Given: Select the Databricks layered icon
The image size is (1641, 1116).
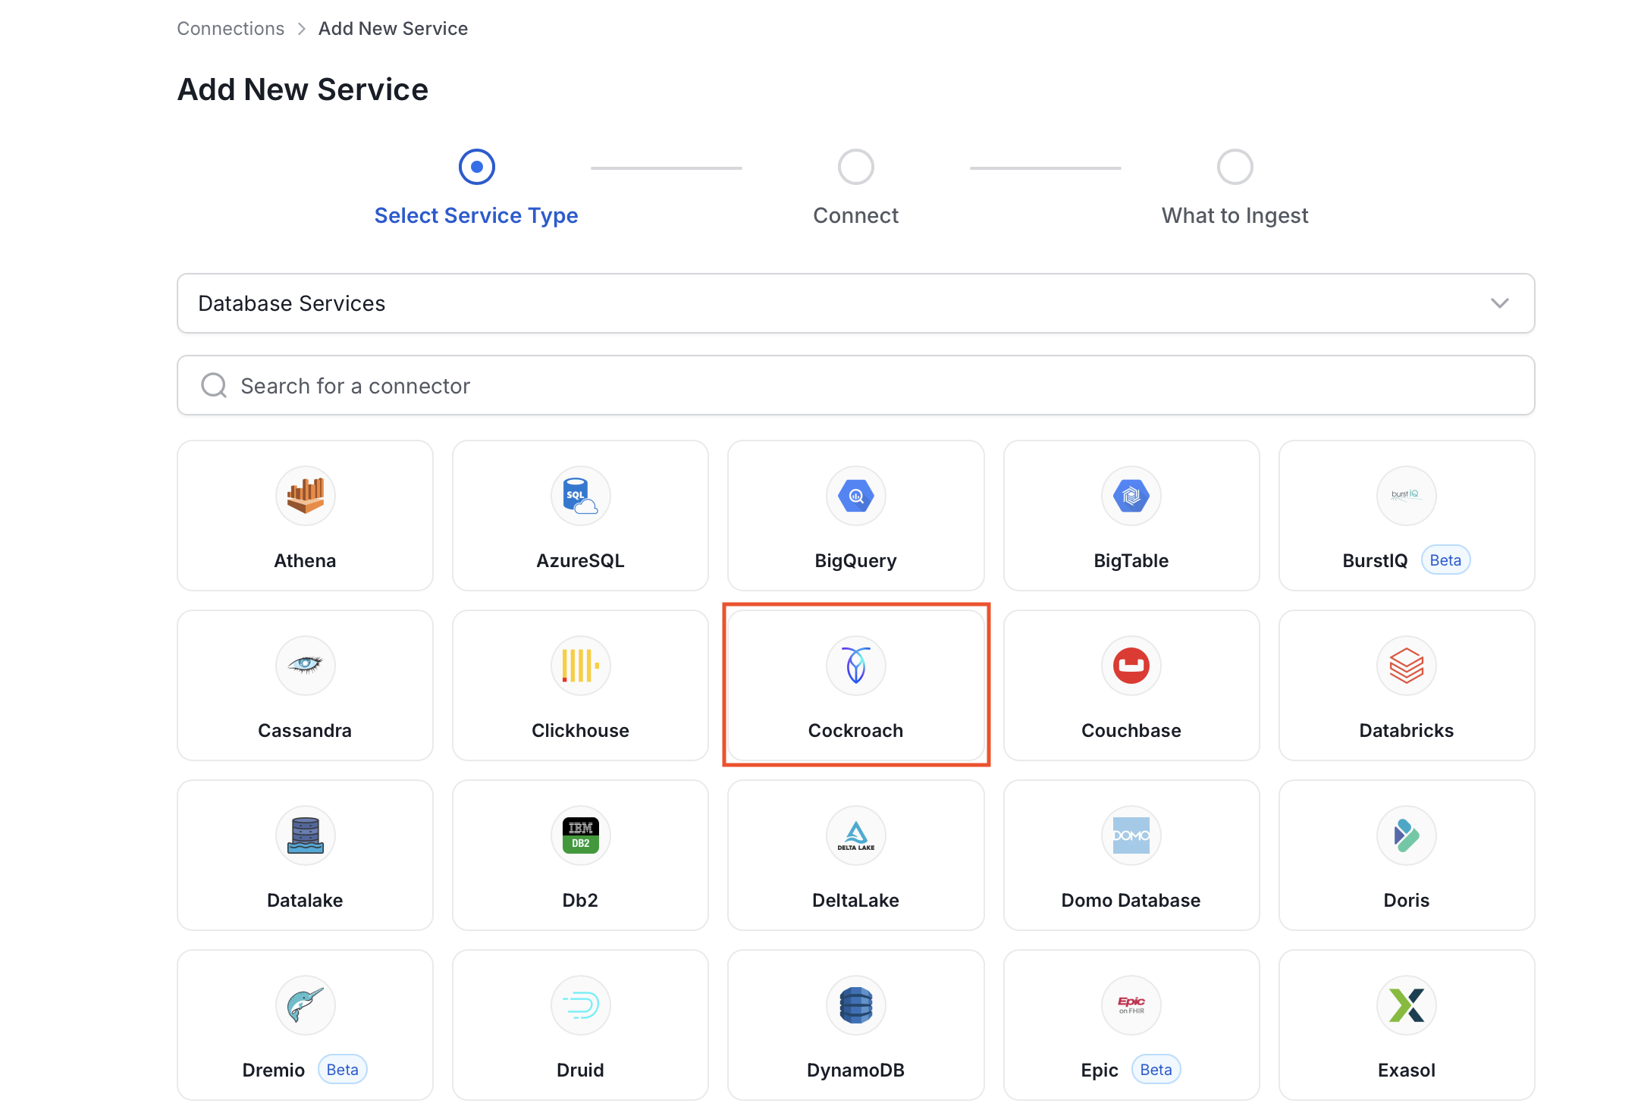Looking at the screenshot, I should [1407, 666].
